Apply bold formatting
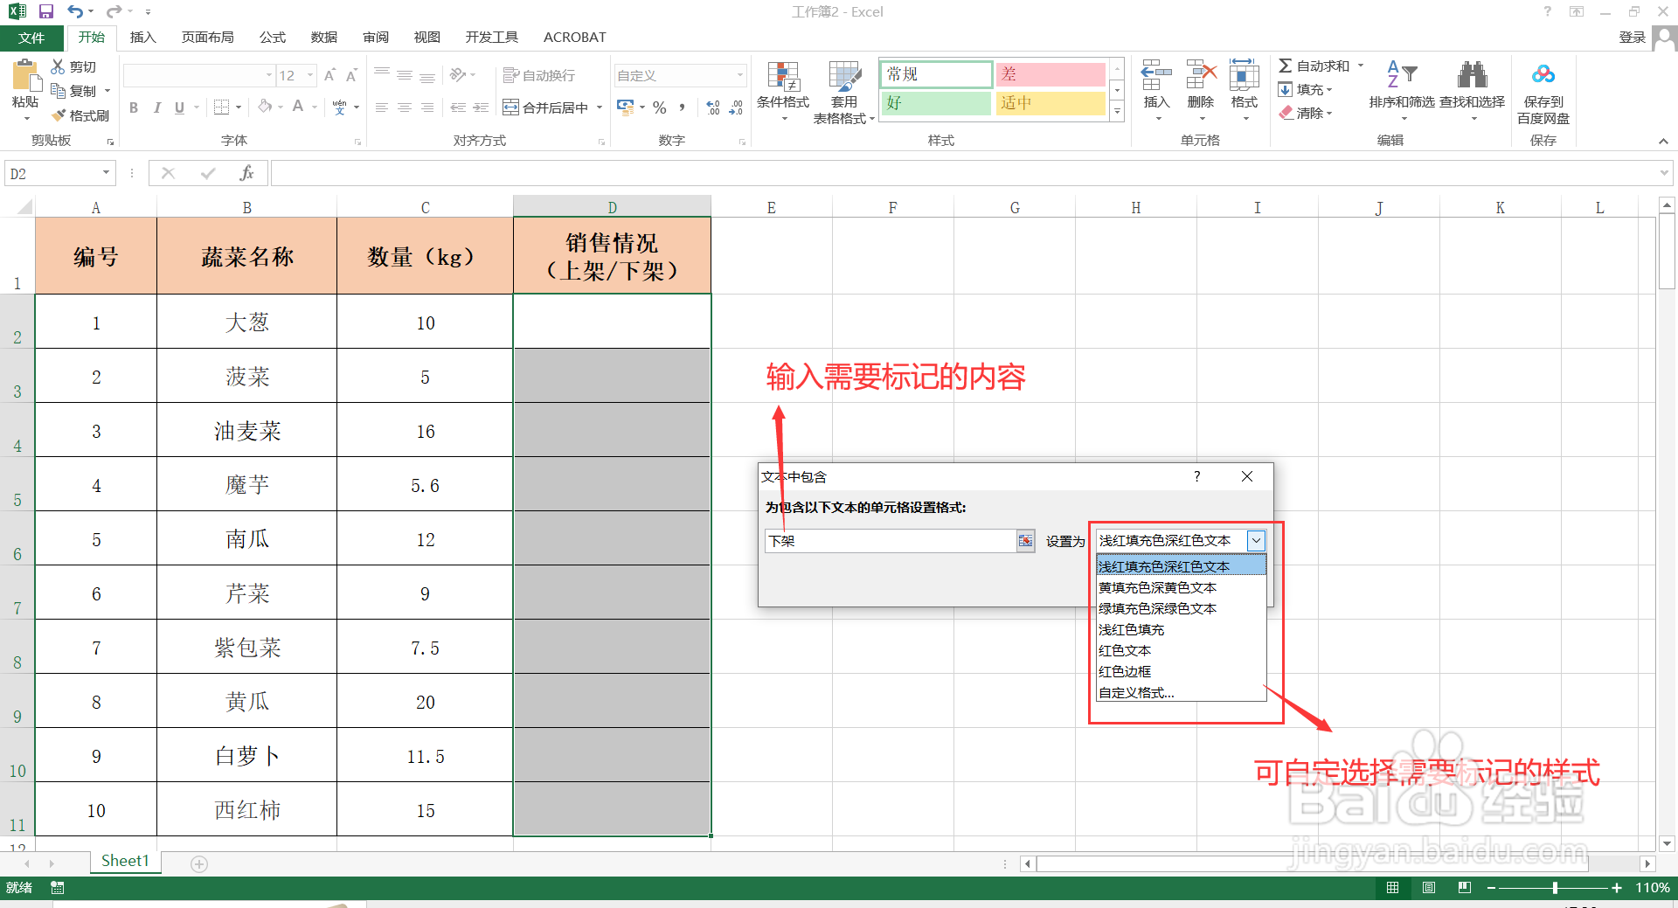This screenshot has height=908, width=1678. tap(133, 107)
